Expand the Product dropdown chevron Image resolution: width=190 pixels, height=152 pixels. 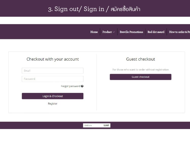pos(114,32)
